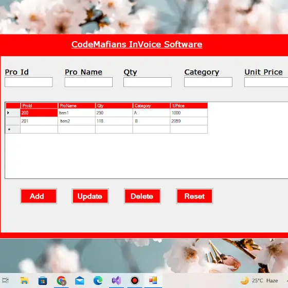Open Microsoft Edge from taskbar
The width and height of the screenshot is (288, 288).
tap(98, 280)
